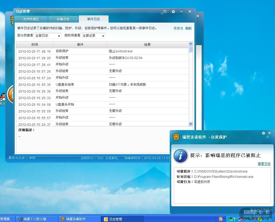The width and height of the screenshot is (275, 222).
Task: Click the Rising lion logo in the popup title
Action: pos(176,137)
